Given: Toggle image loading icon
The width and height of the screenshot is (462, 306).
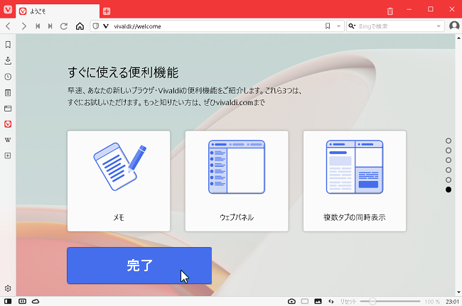Looking at the screenshot, I should (x=318, y=301).
